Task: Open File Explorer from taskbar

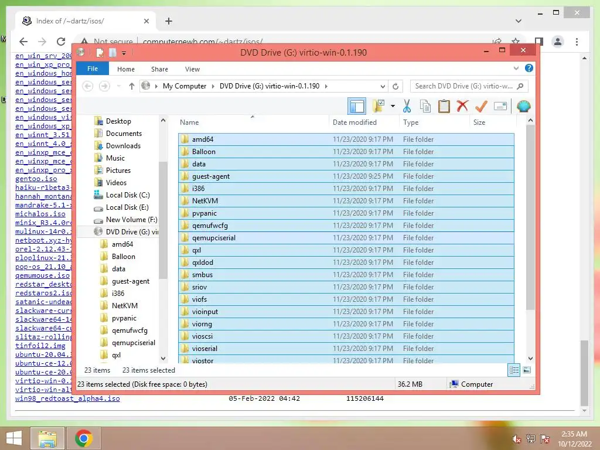Action: pyautogui.click(x=47, y=438)
